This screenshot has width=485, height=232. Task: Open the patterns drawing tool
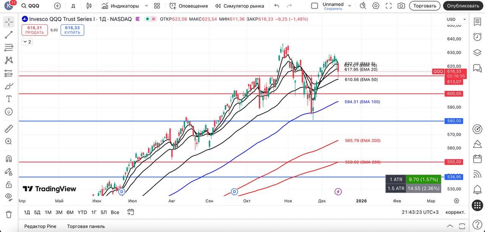(x=8, y=61)
